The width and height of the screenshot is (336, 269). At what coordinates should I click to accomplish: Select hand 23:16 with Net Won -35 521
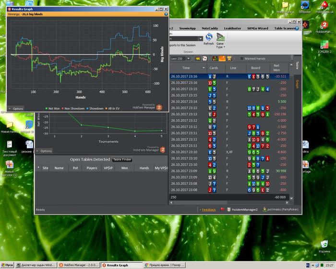pyautogui.click(x=229, y=76)
